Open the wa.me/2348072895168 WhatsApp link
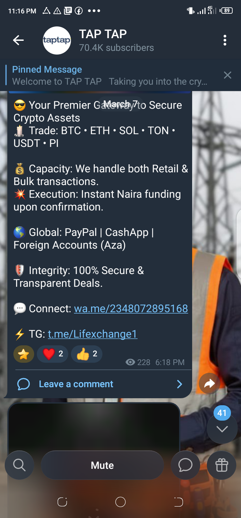The image size is (241, 518). pos(131,309)
